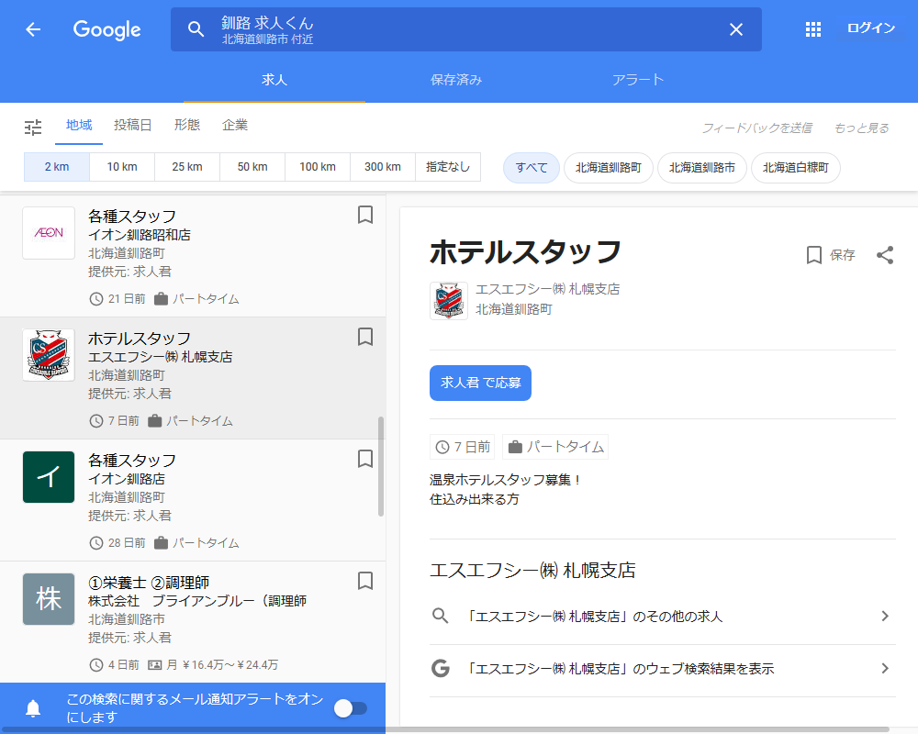The image size is (918, 734).
Task: Bookmark the イオン釧路昭和店 job listing
Action: click(x=364, y=215)
